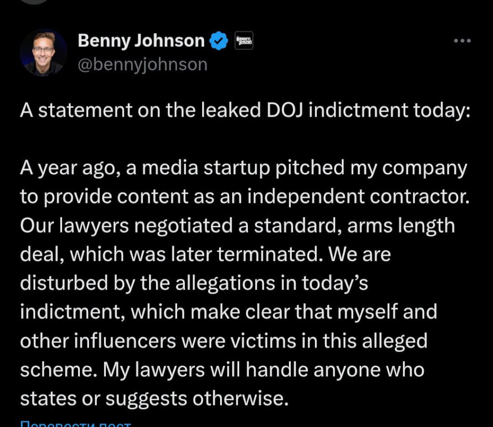Click the final 'states or suggests otherwise' line
The image size is (493, 427).
tap(154, 398)
